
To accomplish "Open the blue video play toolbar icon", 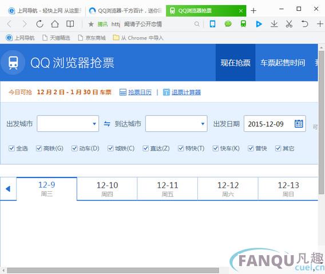I will [259, 24].
